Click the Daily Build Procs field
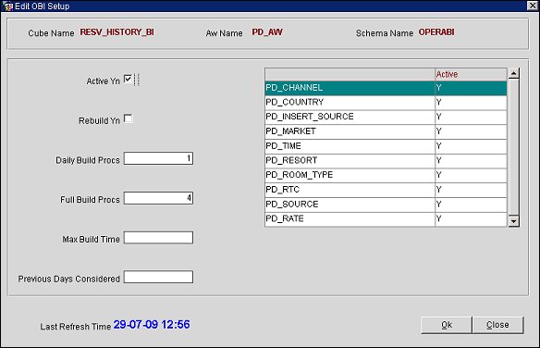Screen dimensions: 540x348 pyautogui.click(x=158, y=158)
